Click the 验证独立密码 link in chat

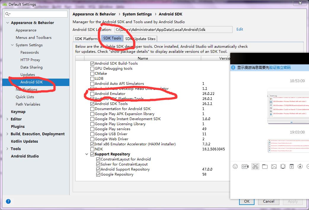280,68
